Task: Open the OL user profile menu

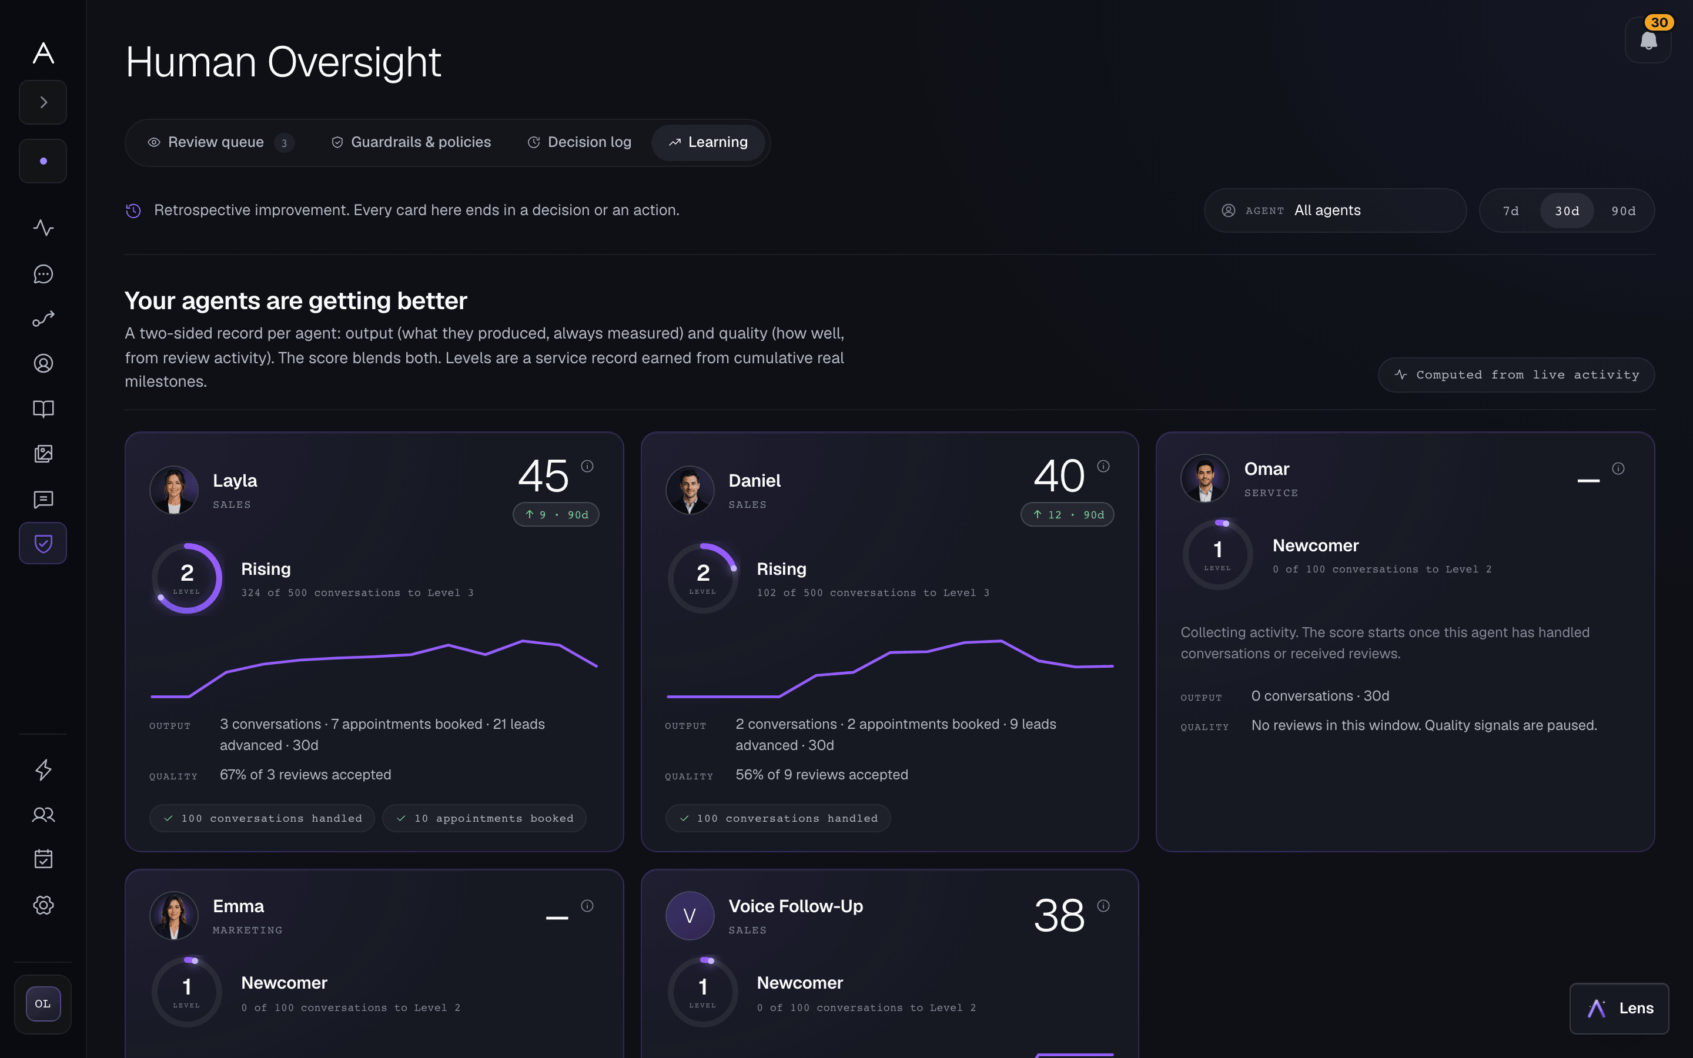Action: coord(44,1004)
